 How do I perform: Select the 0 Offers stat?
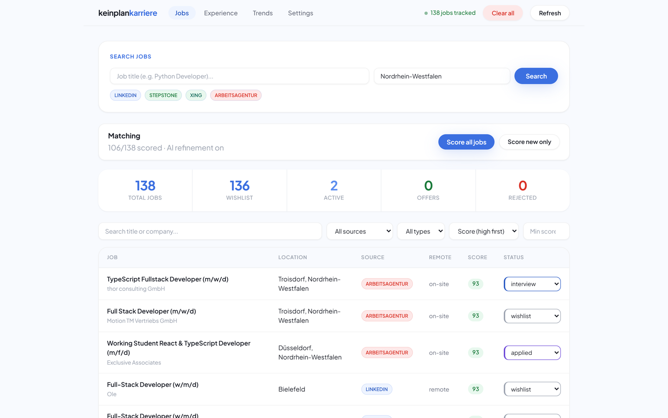click(428, 190)
